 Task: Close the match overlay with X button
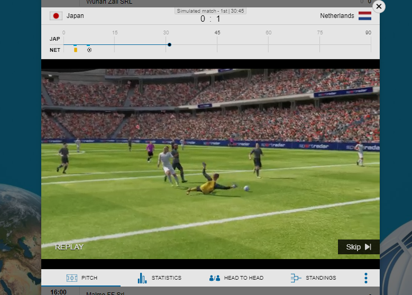[x=379, y=6]
